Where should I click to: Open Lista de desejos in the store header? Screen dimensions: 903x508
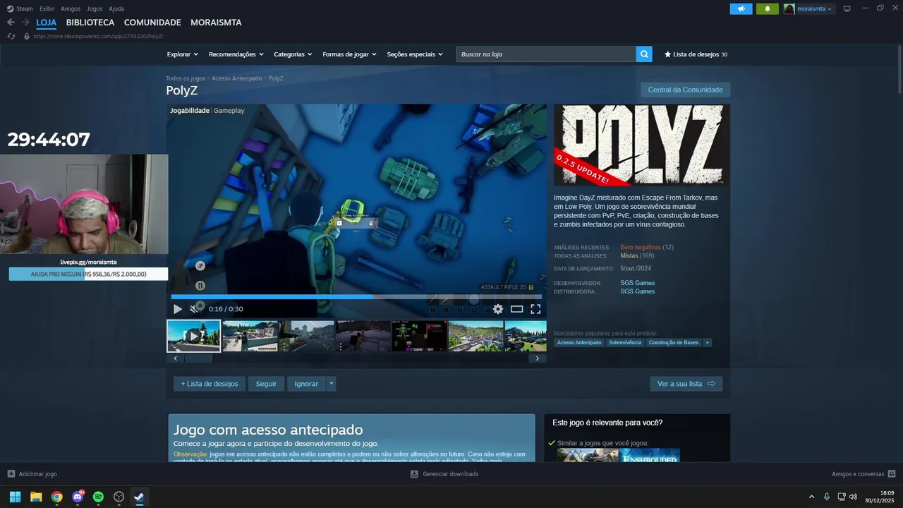coord(696,54)
